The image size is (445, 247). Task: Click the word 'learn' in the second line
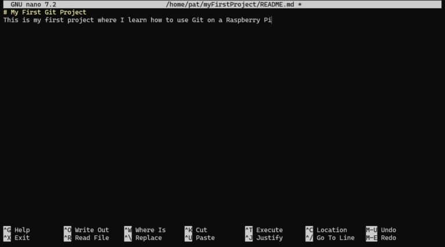click(137, 20)
